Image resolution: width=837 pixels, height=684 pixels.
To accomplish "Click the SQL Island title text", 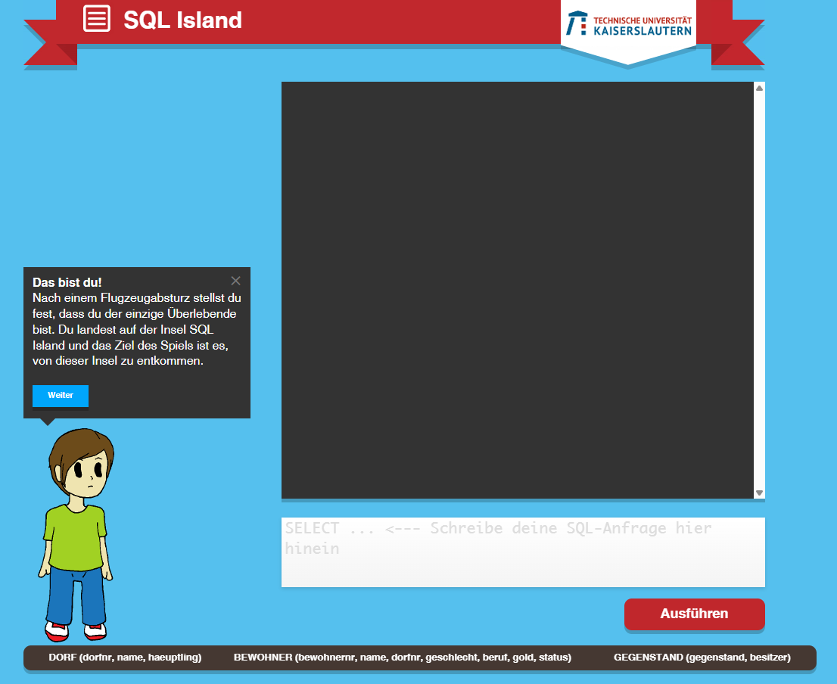I will tap(182, 20).
